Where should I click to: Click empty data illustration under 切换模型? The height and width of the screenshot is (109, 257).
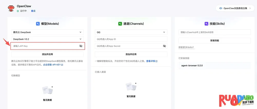(48, 90)
